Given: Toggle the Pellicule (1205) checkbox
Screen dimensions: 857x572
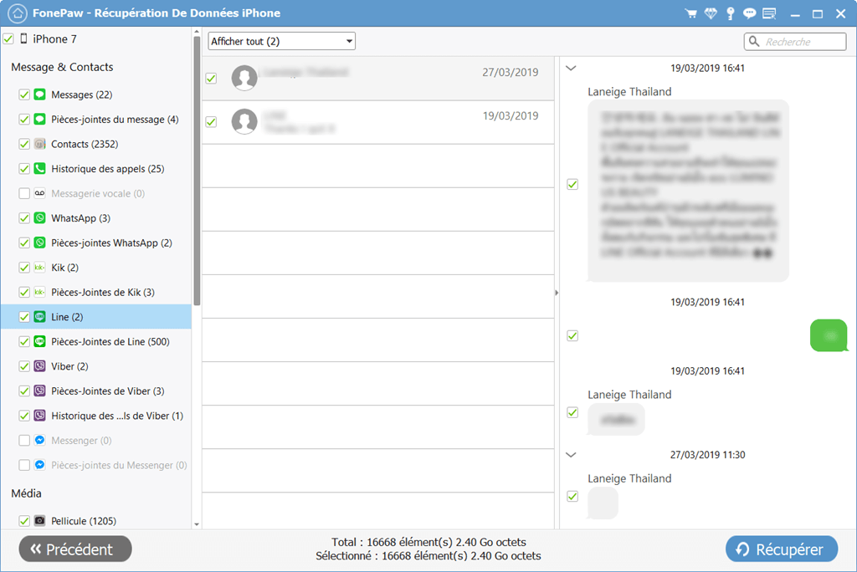Looking at the screenshot, I should pyautogui.click(x=24, y=521).
